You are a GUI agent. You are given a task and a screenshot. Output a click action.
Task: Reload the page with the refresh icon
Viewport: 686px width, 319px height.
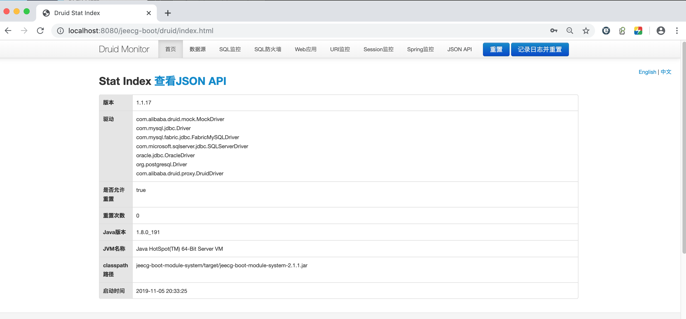pyautogui.click(x=40, y=31)
